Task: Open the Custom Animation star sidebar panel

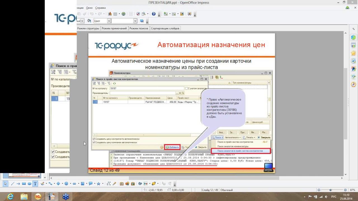Action: (x=354, y=53)
